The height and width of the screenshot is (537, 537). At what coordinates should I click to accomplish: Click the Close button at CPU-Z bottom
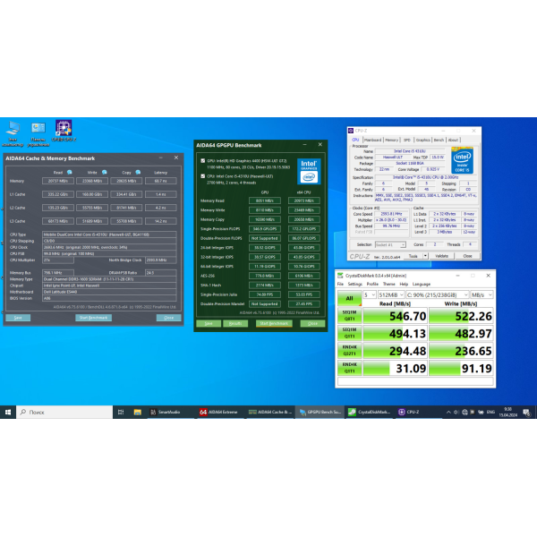click(x=467, y=256)
